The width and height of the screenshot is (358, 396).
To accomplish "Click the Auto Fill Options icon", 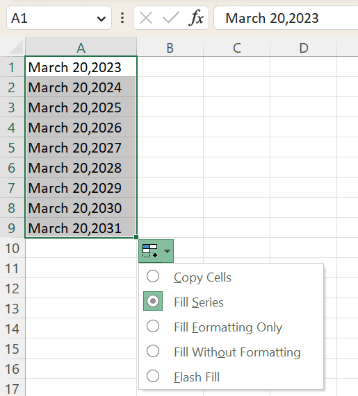I will point(150,251).
